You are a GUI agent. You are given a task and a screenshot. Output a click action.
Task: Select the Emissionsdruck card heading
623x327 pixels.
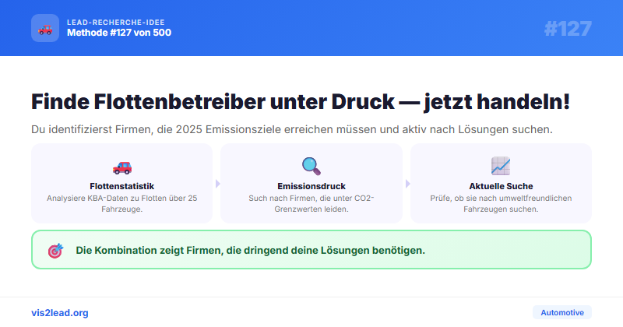pos(311,186)
